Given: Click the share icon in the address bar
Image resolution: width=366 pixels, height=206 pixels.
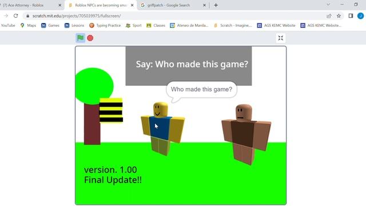Looking at the screenshot, I should pyautogui.click(x=329, y=16).
